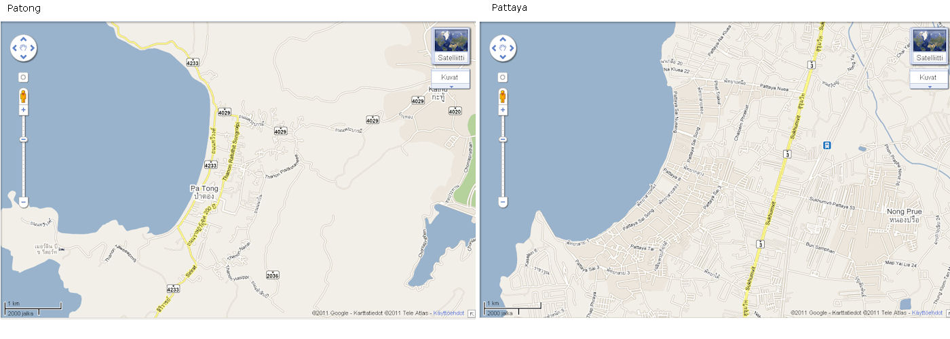Open the Kuvat dropdown on Patong map
The image size is (950, 339).
pyautogui.click(x=451, y=79)
